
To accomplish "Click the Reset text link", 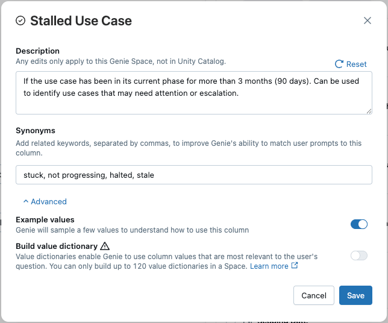I will [357, 64].
